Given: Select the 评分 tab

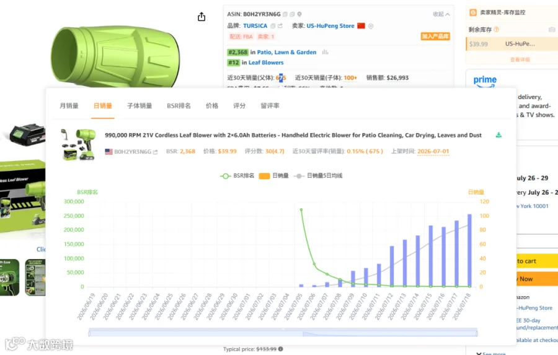Looking at the screenshot, I should [239, 106].
